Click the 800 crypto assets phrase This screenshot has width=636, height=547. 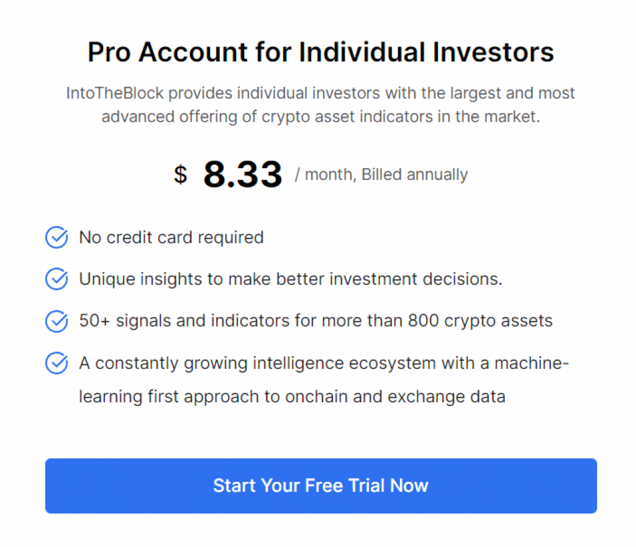(x=480, y=321)
